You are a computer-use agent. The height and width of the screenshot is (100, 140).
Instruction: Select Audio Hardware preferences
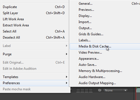(x=105, y=77)
